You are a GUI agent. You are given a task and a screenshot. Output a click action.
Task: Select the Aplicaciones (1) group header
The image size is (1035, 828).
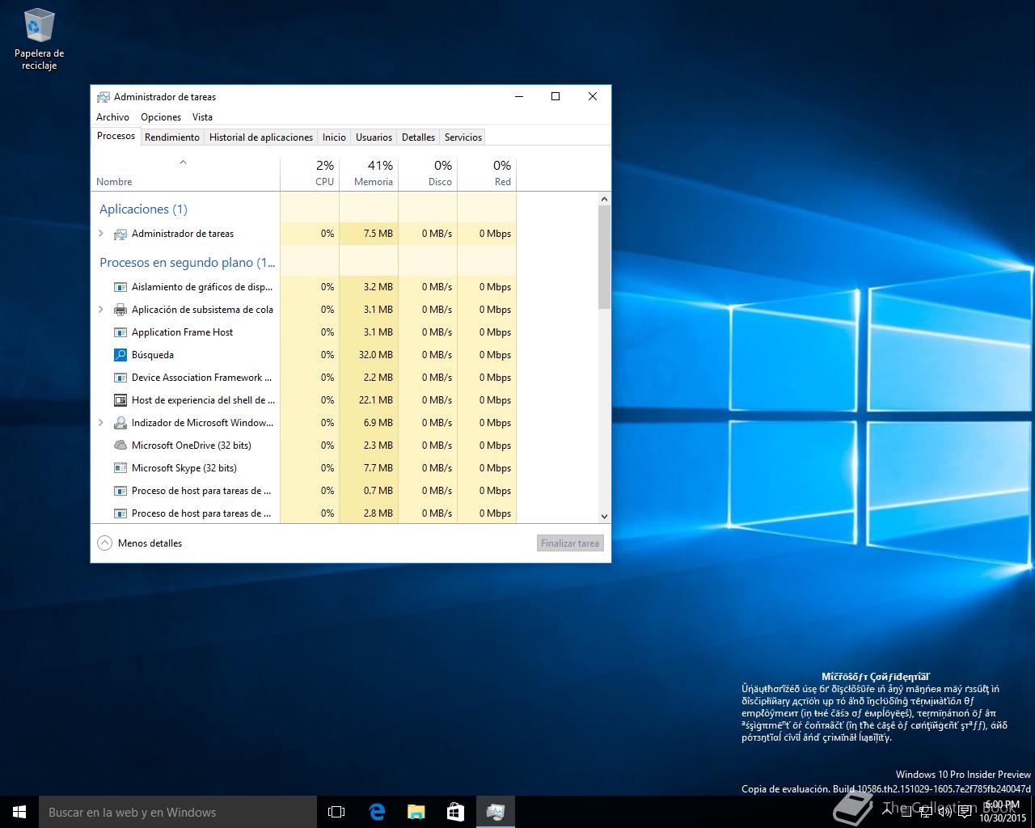click(x=143, y=209)
